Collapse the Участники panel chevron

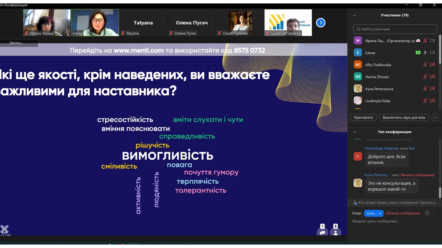pyautogui.click(x=354, y=15)
